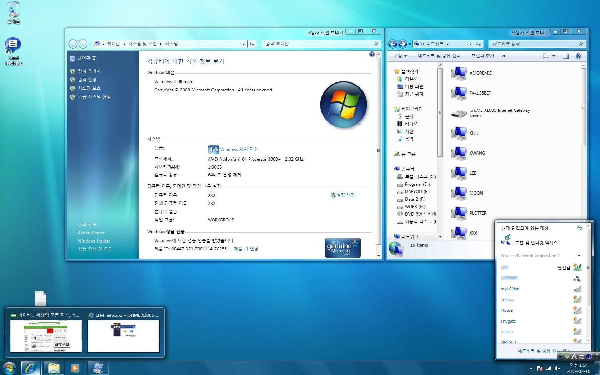
Task: Open the Send feedback desktop shortcut
Action: [x=14, y=51]
